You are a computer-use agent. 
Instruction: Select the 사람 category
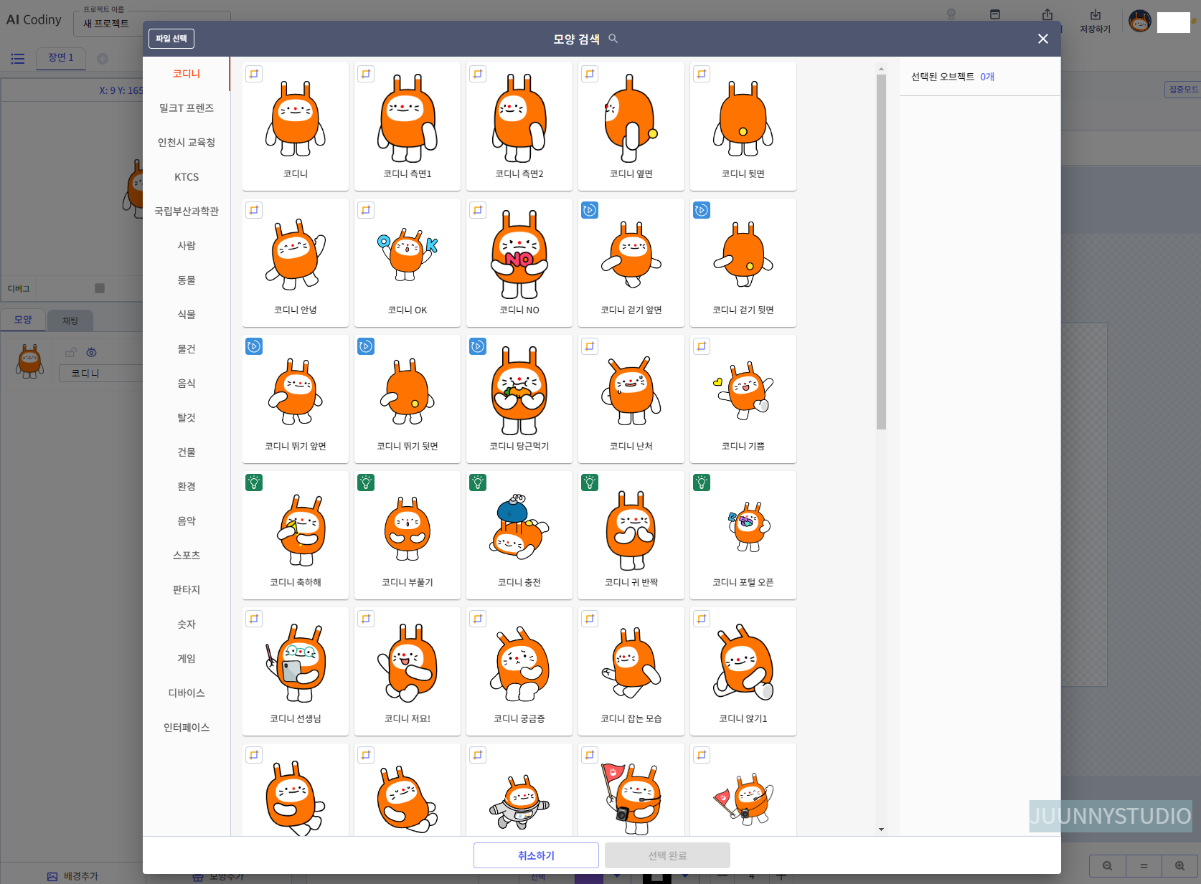(187, 246)
